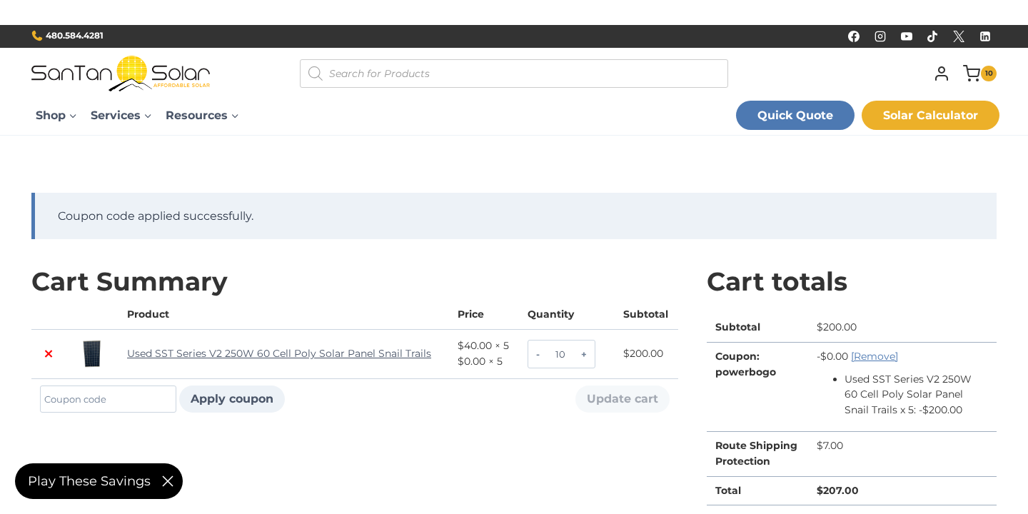Expand the Services dropdown menu

[121, 116]
